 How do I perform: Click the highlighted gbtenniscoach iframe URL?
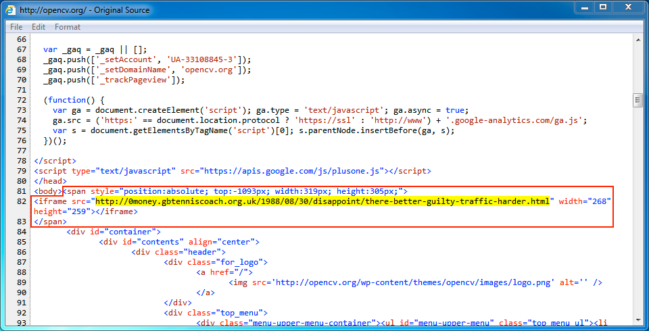(322, 201)
